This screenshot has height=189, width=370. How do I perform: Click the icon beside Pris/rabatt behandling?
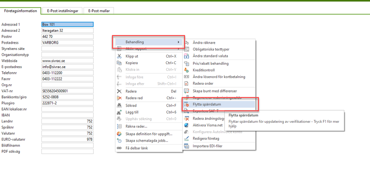coord(187,63)
